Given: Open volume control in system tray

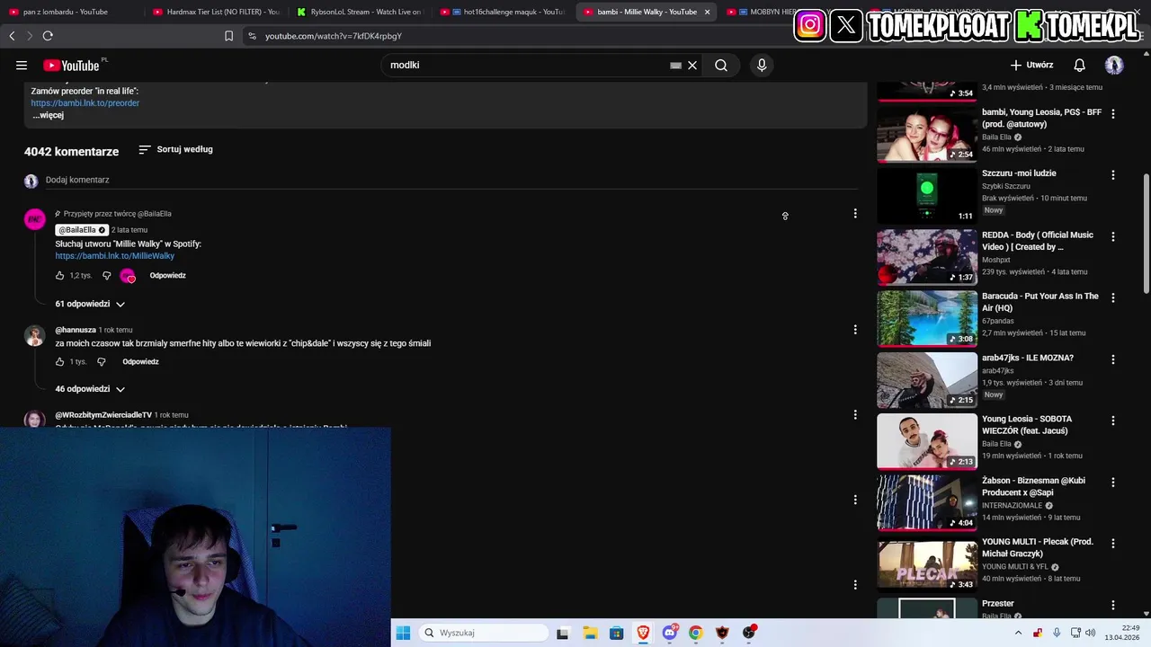Looking at the screenshot, I should 1089,633.
